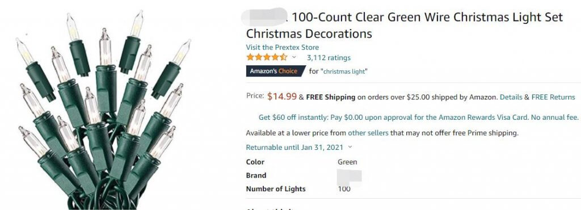Click Returnable until Jan 31, 2021

point(295,147)
